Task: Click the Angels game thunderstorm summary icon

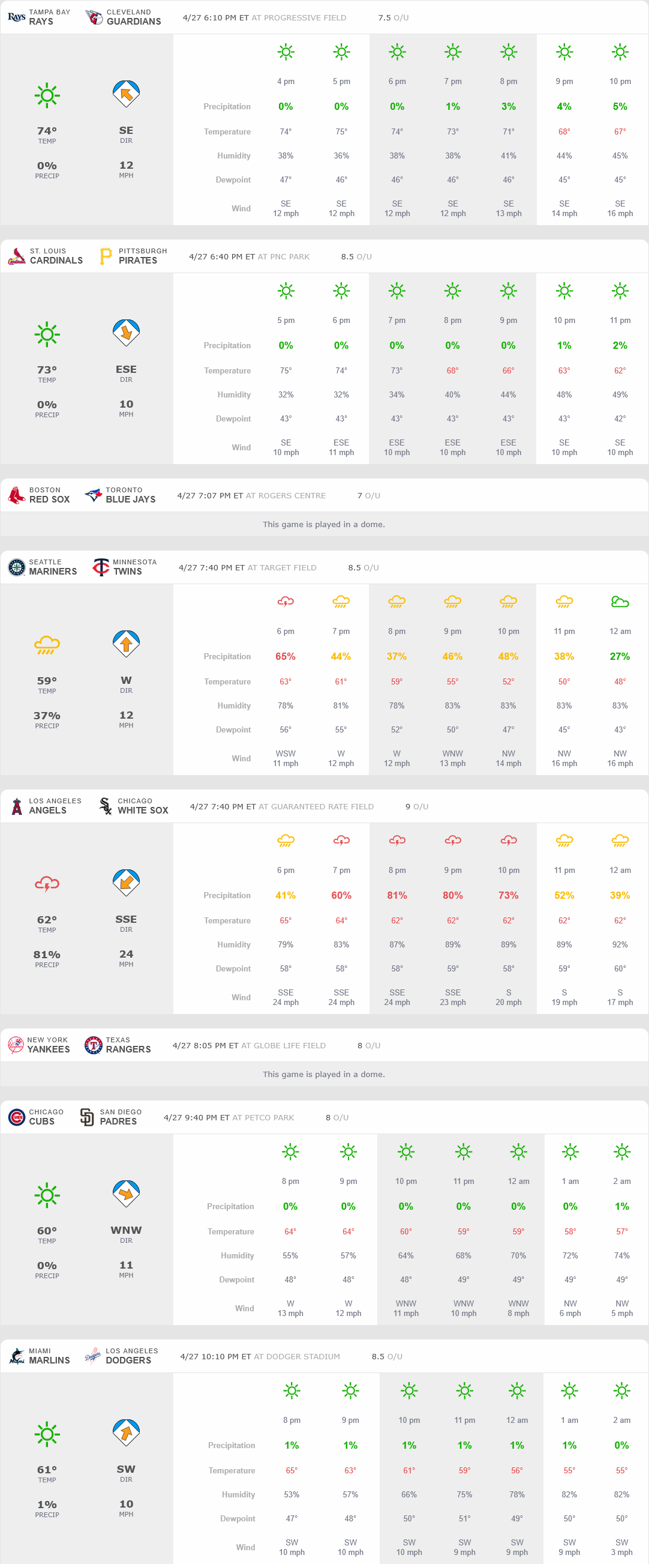Action: 47,883
